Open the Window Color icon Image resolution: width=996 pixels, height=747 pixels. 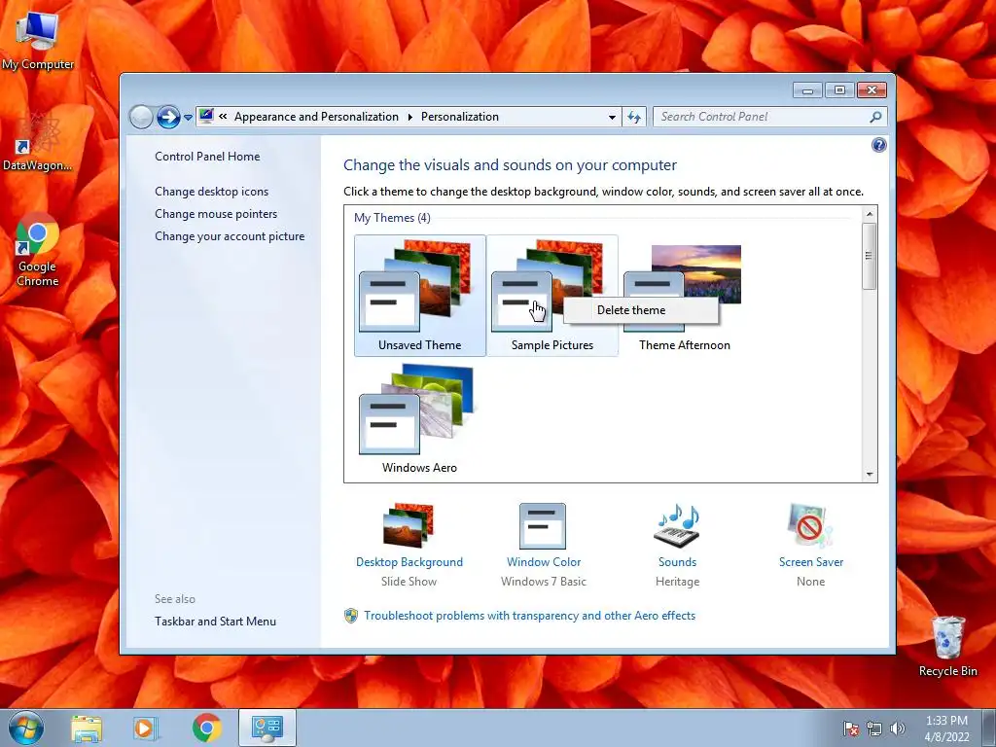pyautogui.click(x=543, y=525)
